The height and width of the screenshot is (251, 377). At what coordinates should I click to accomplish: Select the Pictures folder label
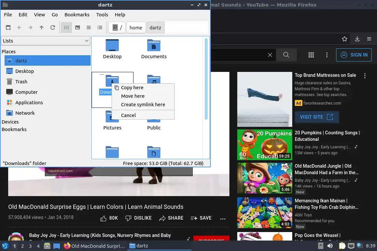(112, 128)
